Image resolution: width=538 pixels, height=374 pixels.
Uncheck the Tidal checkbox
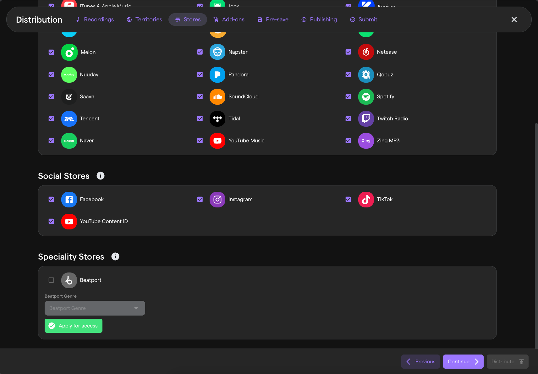tap(200, 118)
